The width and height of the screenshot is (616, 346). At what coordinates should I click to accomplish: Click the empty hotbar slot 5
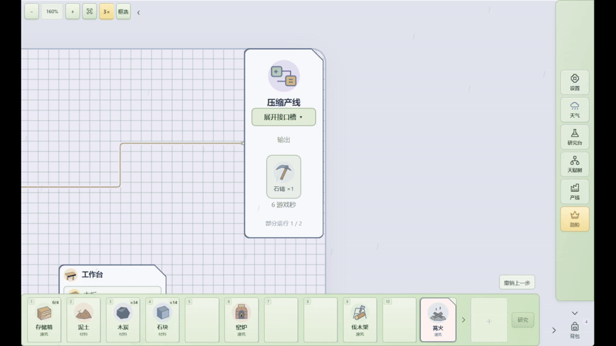click(x=202, y=320)
